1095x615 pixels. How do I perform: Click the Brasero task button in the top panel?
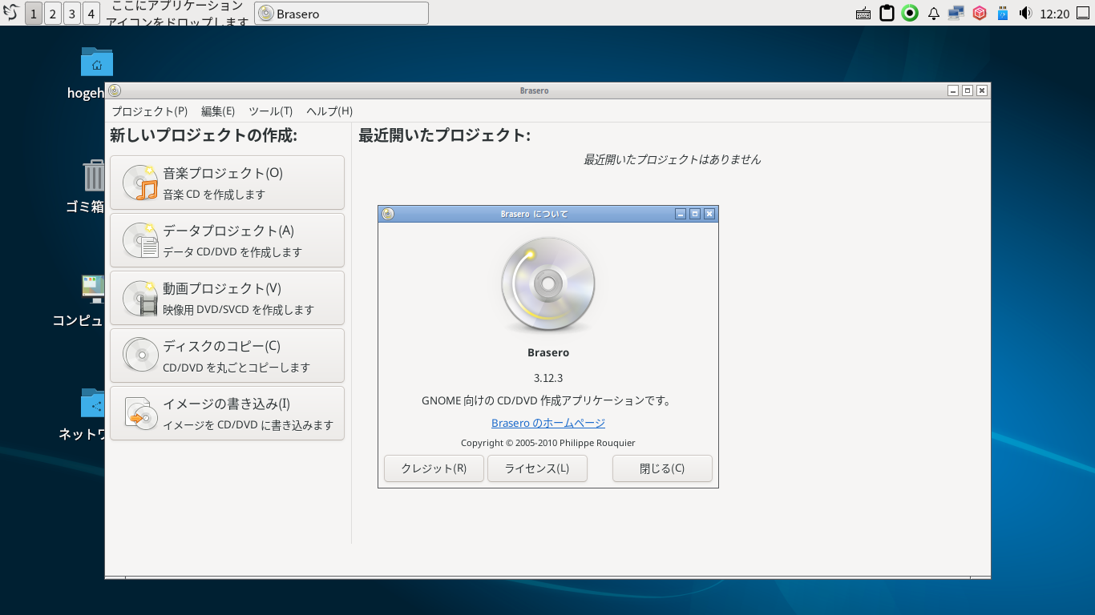point(341,14)
